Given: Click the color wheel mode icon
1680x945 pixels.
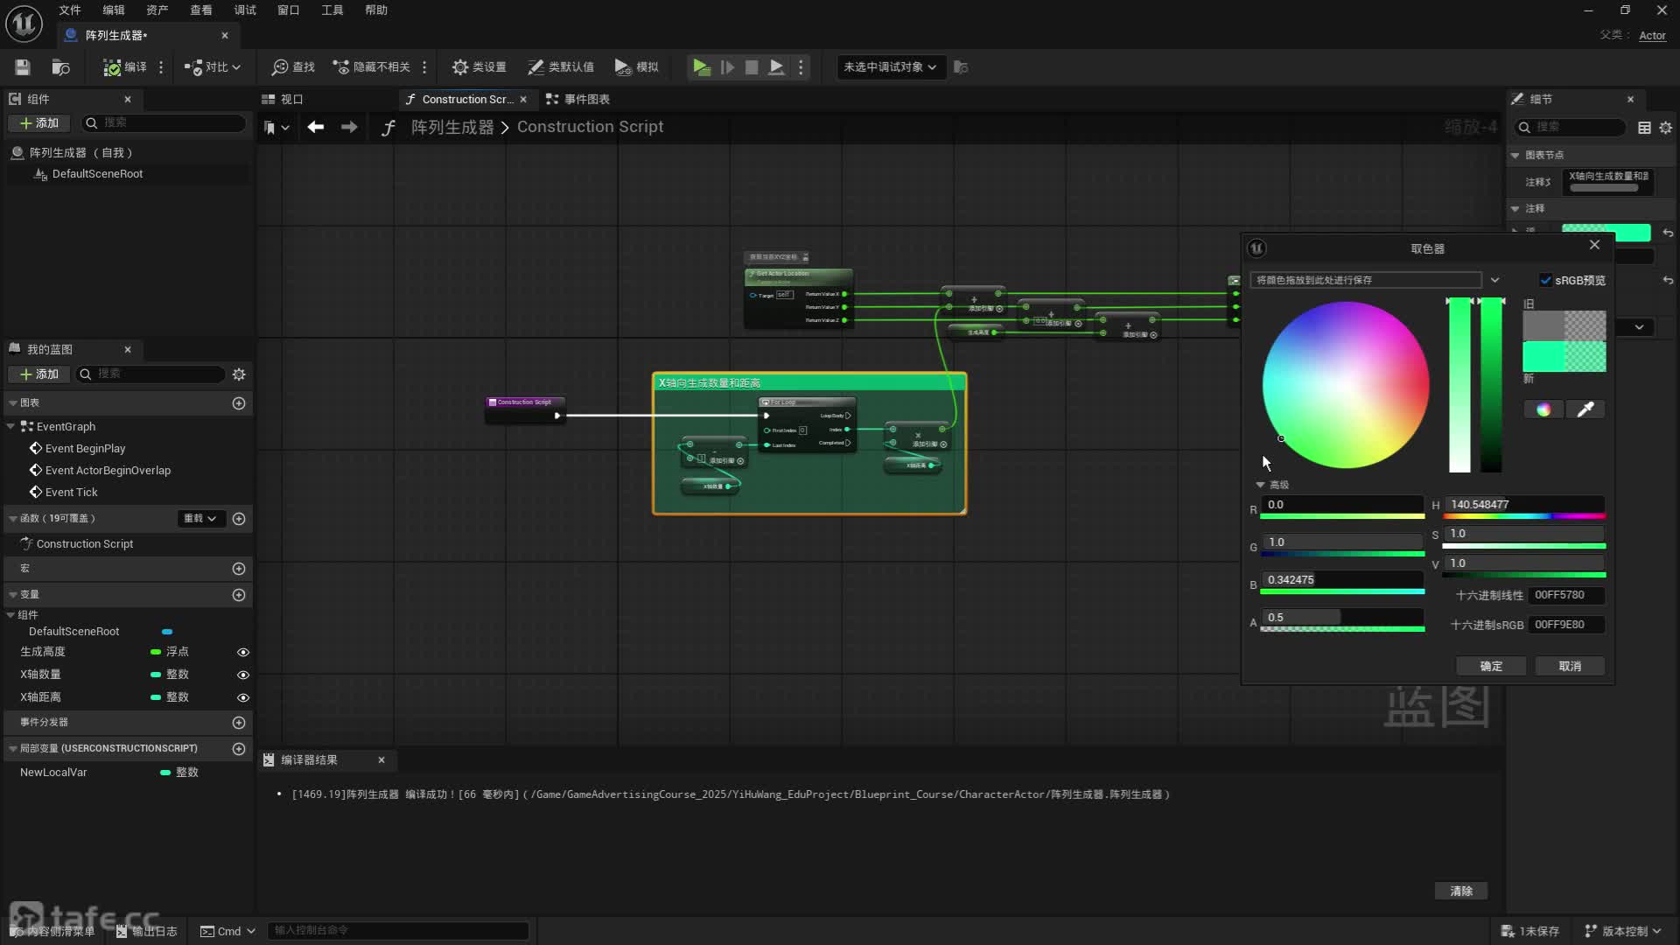Looking at the screenshot, I should point(1543,409).
